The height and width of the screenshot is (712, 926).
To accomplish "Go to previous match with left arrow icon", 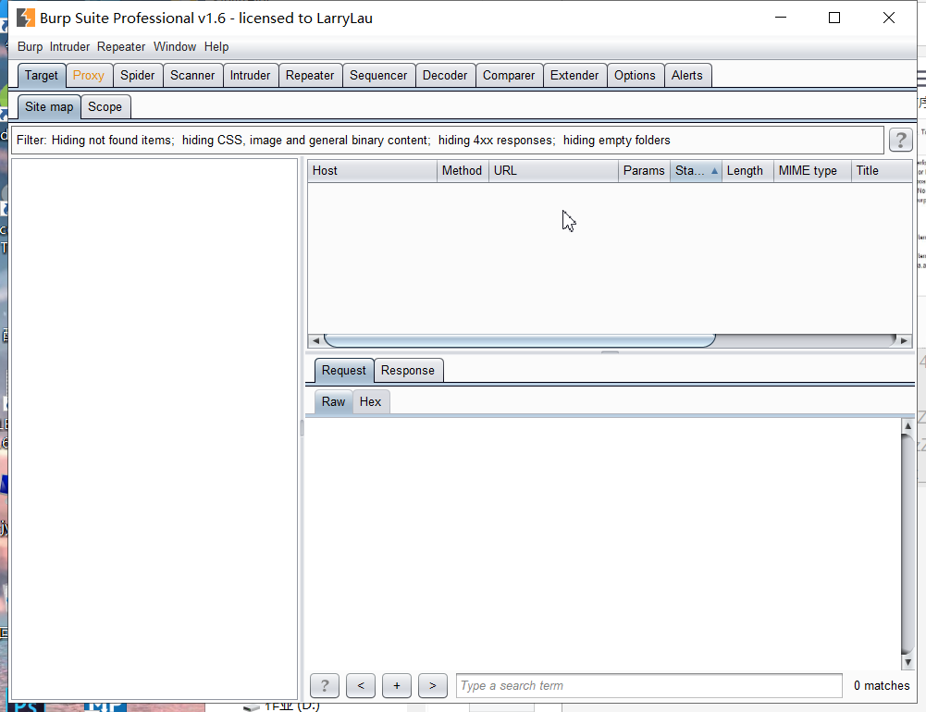I will 360,685.
